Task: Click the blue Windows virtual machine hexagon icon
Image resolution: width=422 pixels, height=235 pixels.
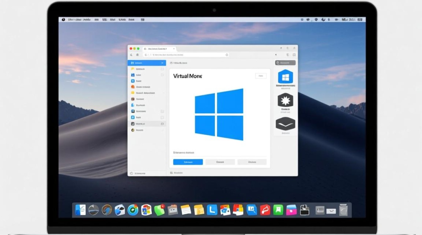Action: (x=285, y=76)
